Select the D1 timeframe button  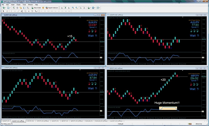(x=62, y=11)
